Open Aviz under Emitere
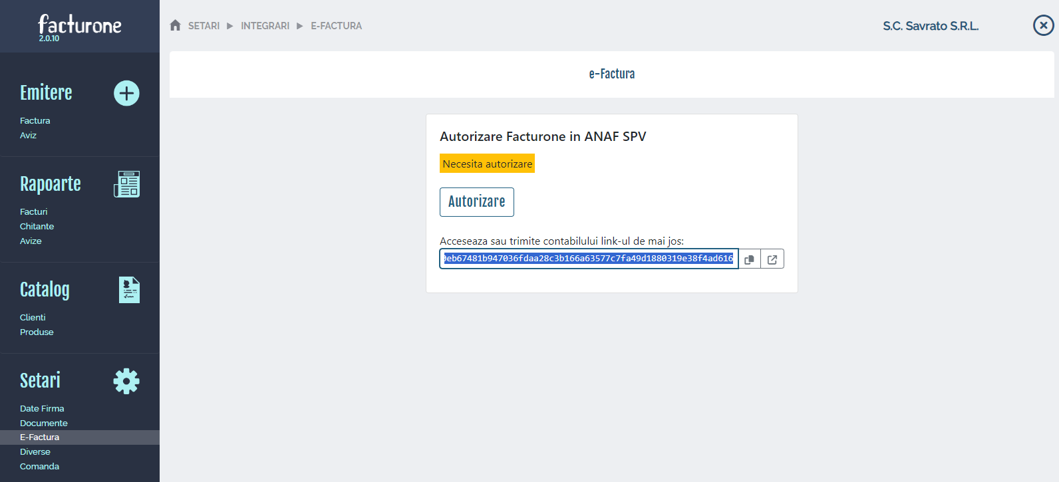The image size is (1059, 482). click(28, 136)
